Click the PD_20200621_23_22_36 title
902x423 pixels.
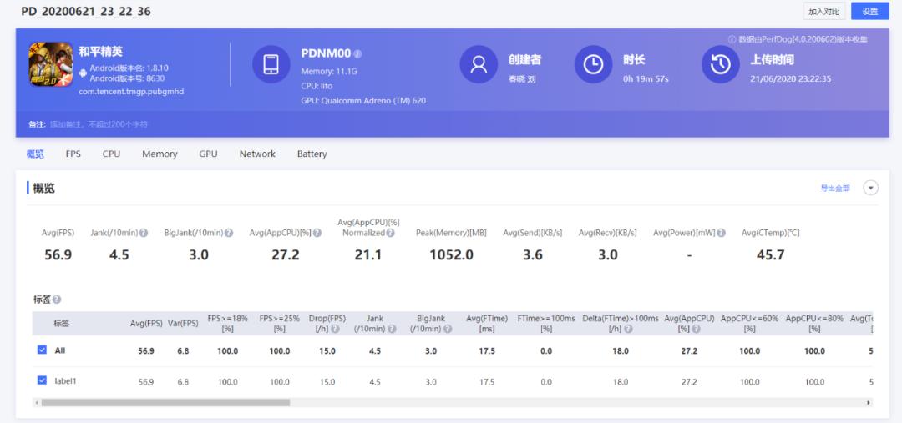pos(86,11)
